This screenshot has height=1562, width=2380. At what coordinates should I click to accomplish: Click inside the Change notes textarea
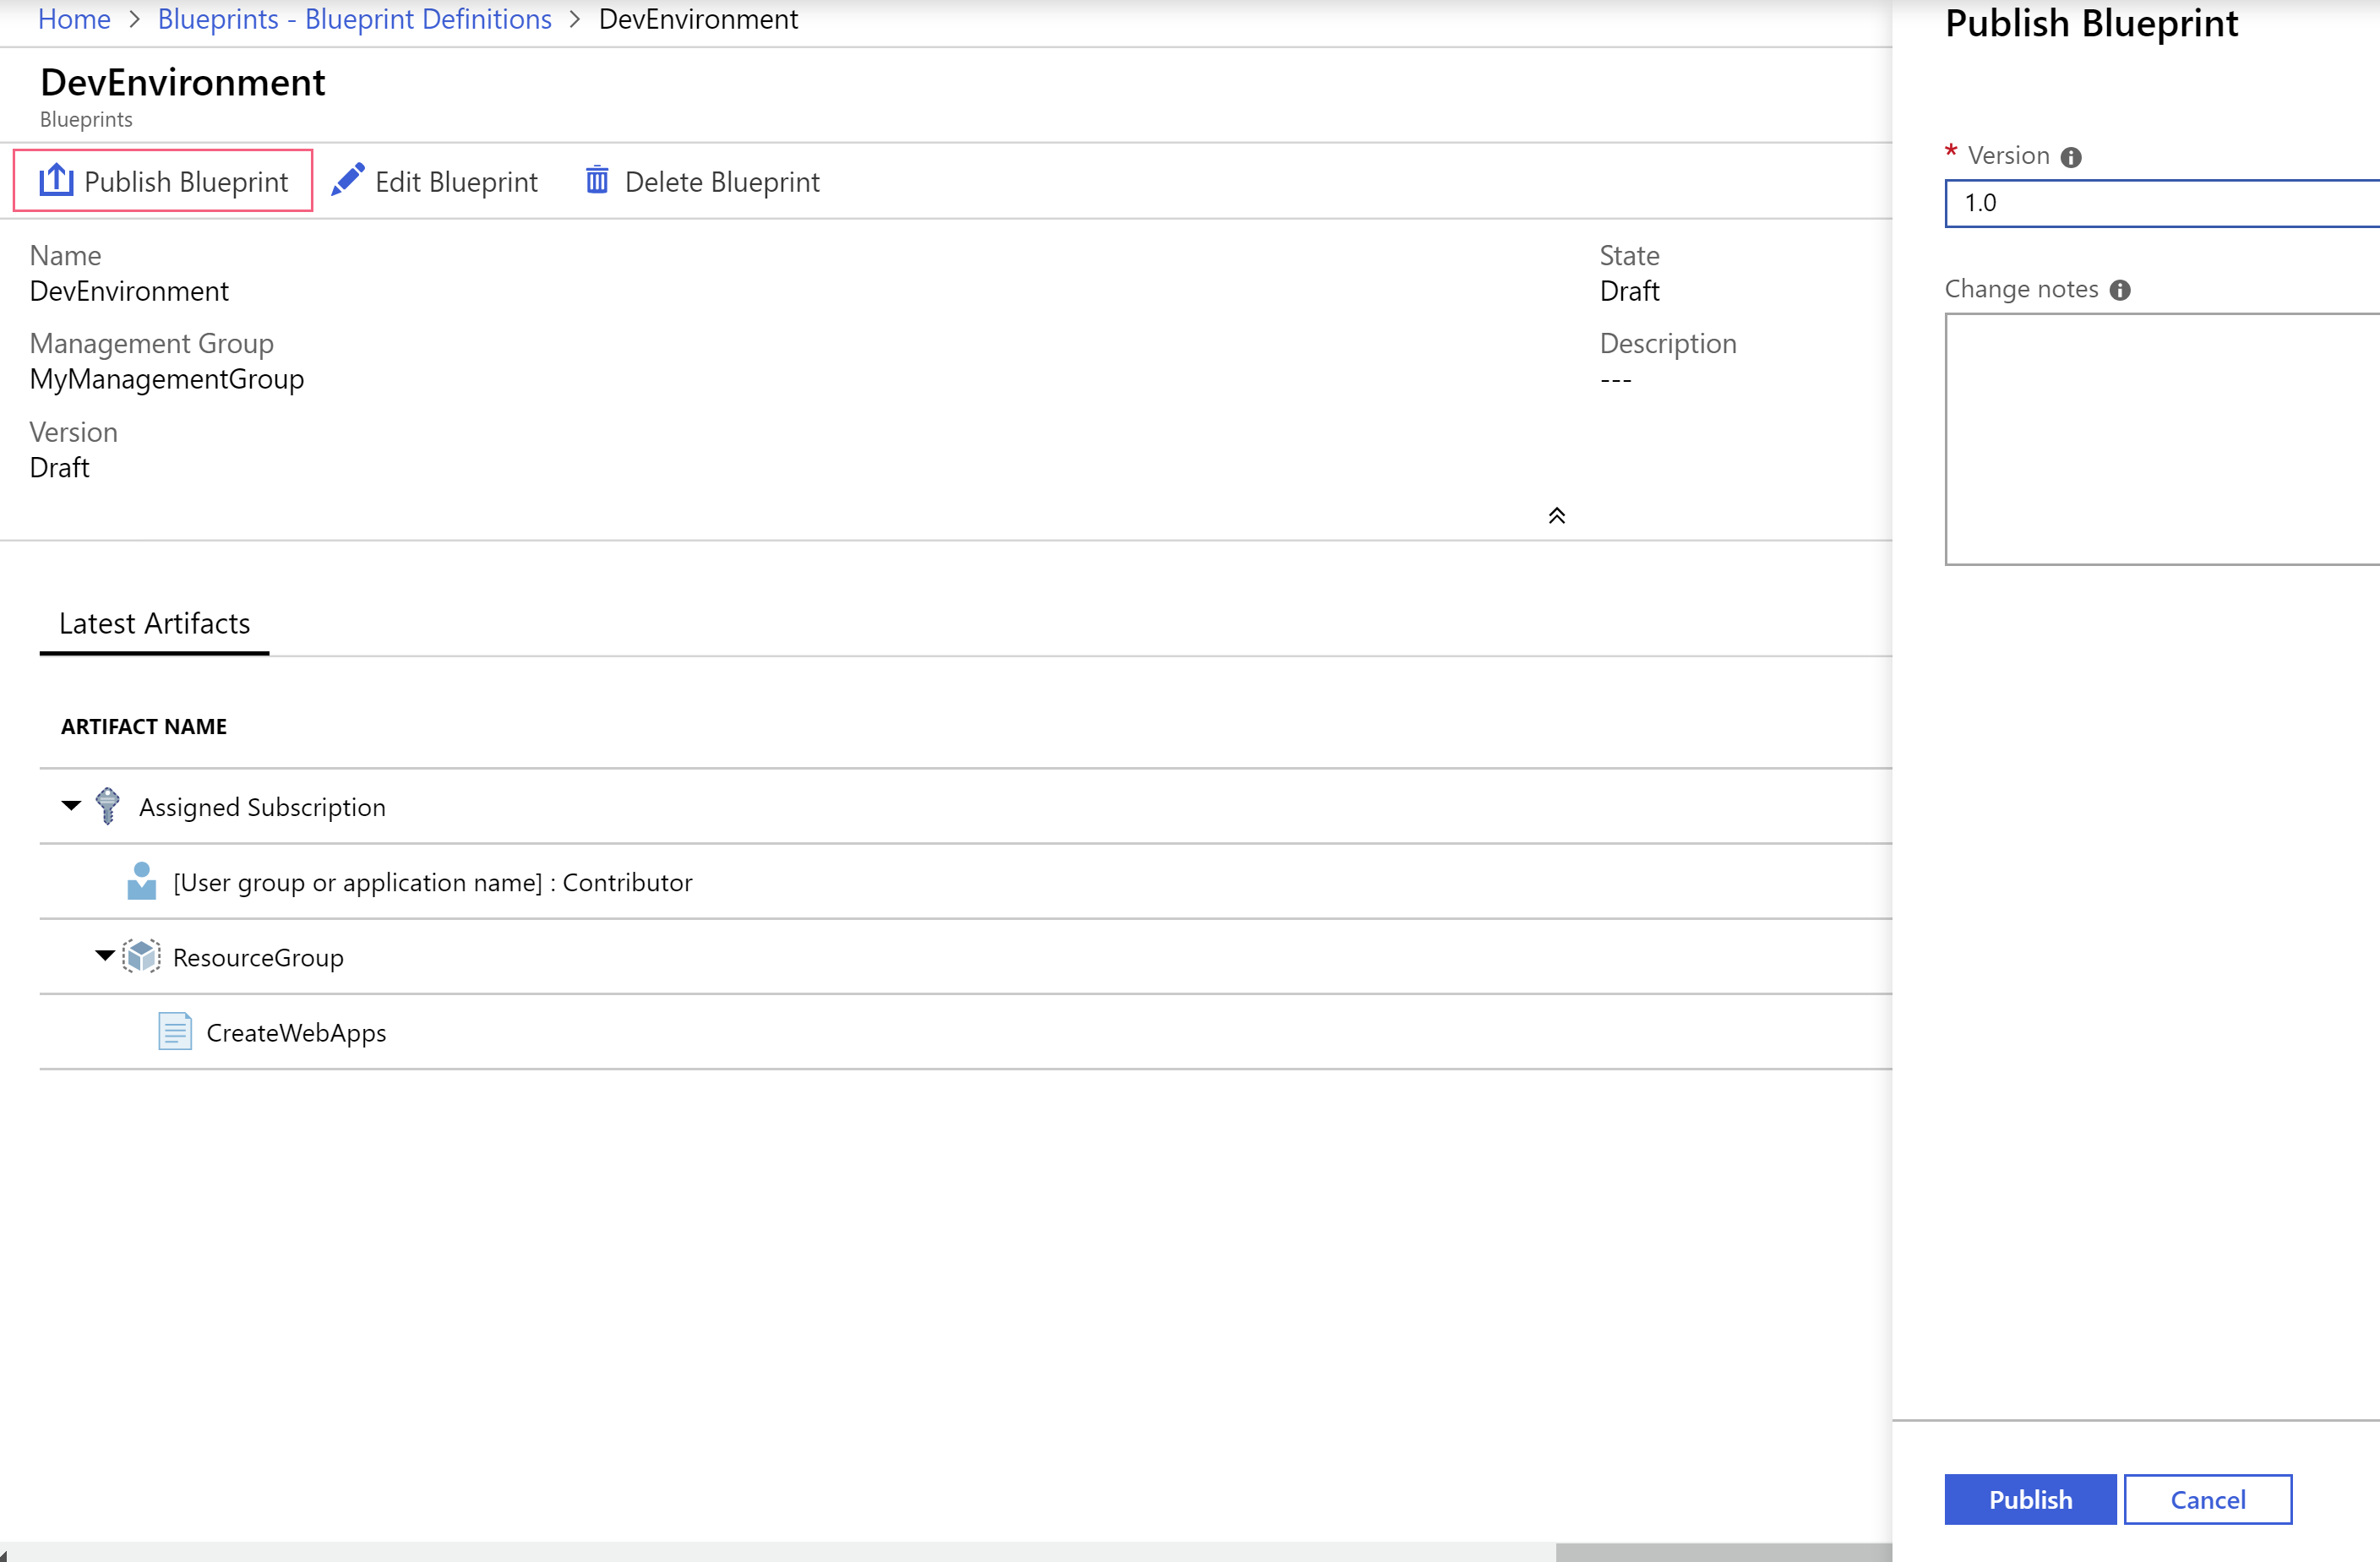pyautogui.click(x=2162, y=439)
